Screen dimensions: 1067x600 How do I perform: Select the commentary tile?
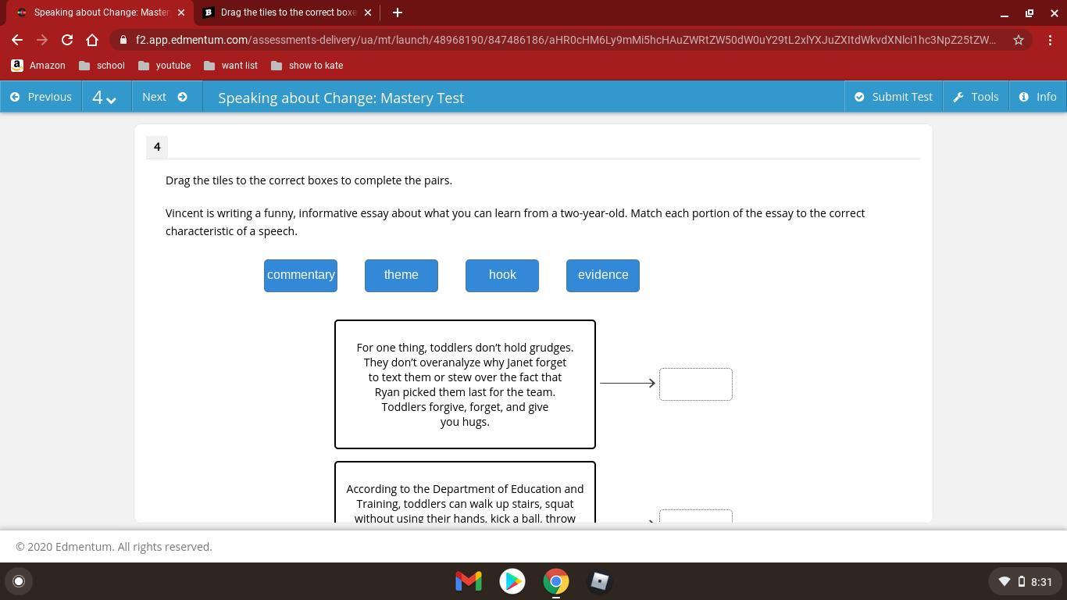[x=301, y=275]
